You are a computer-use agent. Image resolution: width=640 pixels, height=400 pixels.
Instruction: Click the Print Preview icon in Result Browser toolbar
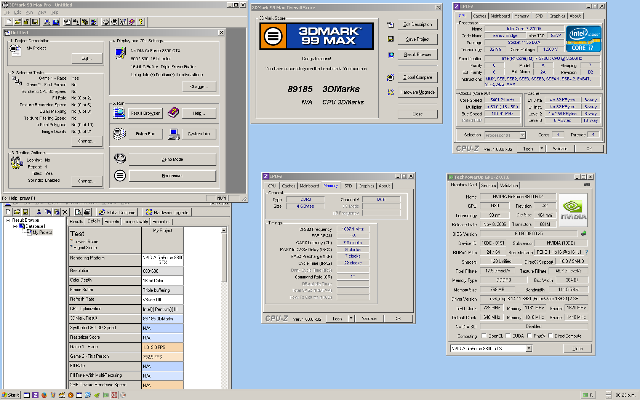(78, 212)
